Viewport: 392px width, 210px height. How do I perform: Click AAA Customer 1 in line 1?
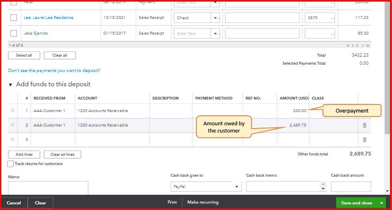(49, 110)
